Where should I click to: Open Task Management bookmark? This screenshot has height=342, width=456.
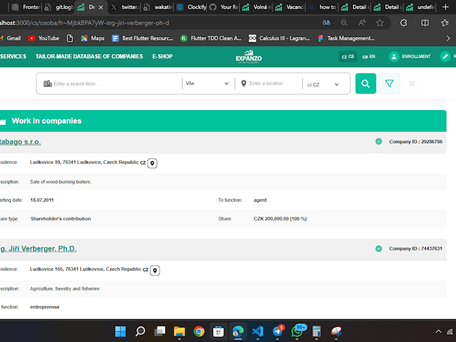(x=346, y=38)
